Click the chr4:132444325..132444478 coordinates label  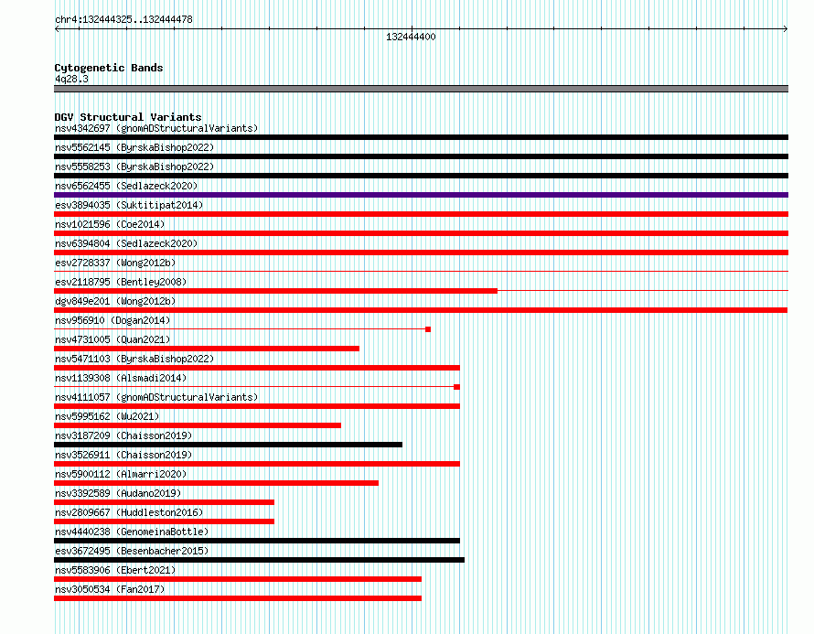coord(123,20)
